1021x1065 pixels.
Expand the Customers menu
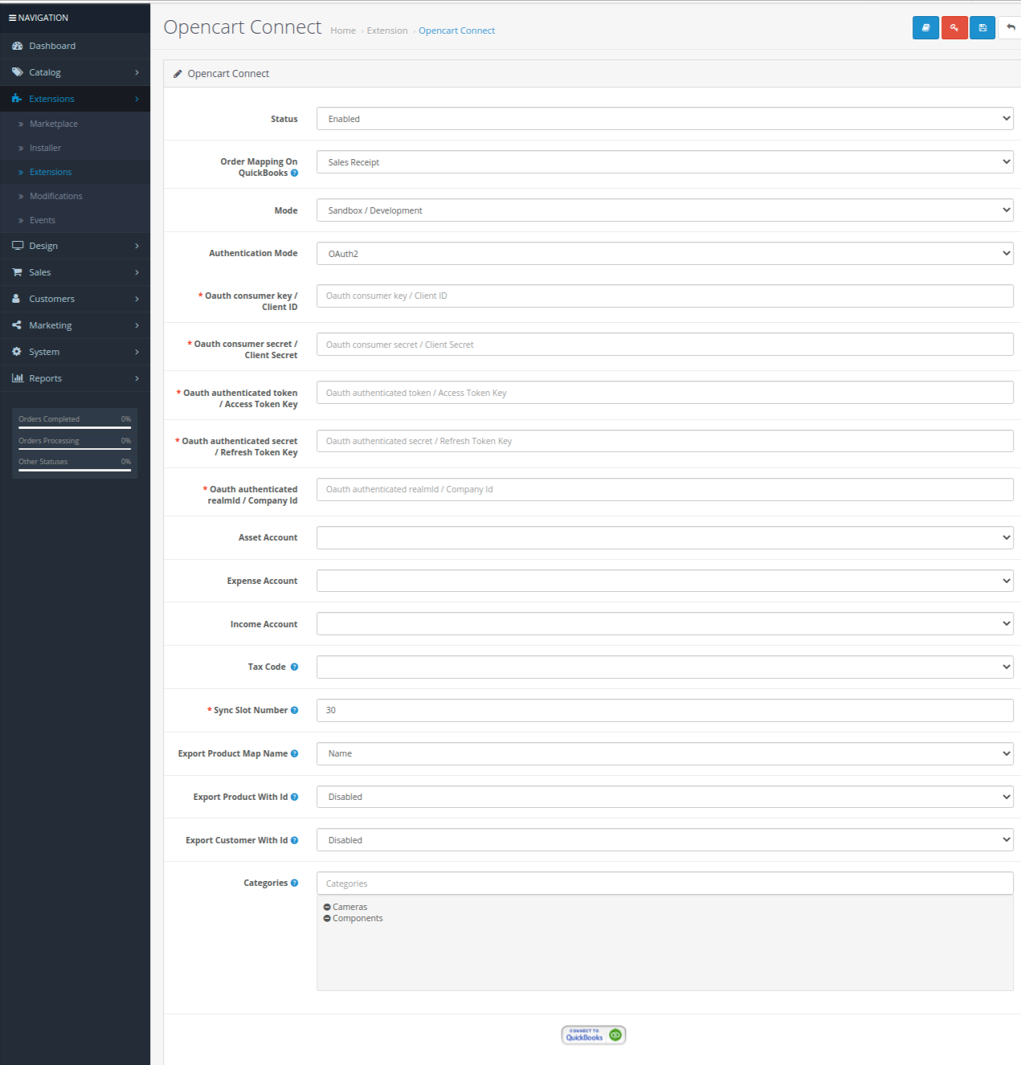(75, 299)
